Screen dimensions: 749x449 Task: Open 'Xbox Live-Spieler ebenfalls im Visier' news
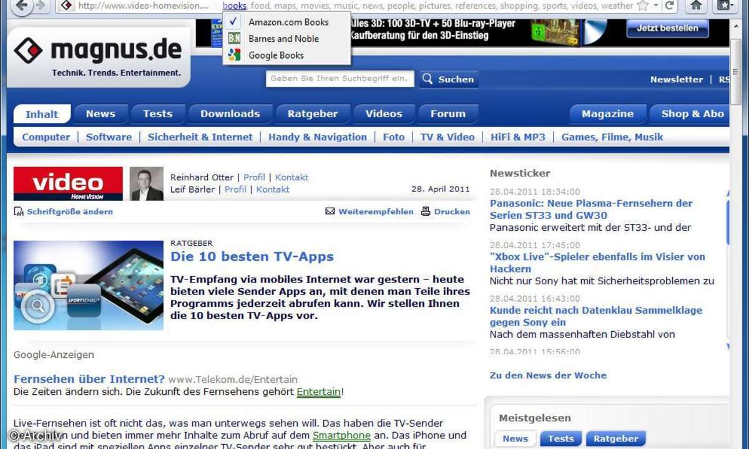pos(597,263)
